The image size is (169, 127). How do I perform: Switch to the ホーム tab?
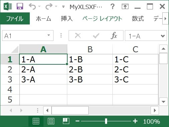44,18
